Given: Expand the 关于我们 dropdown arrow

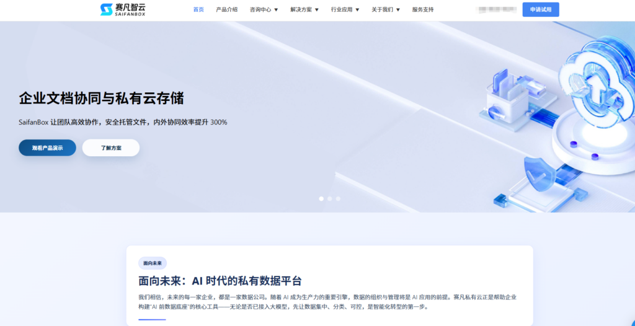Looking at the screenshot, I should pyautogui.click(x=397, y=10).
